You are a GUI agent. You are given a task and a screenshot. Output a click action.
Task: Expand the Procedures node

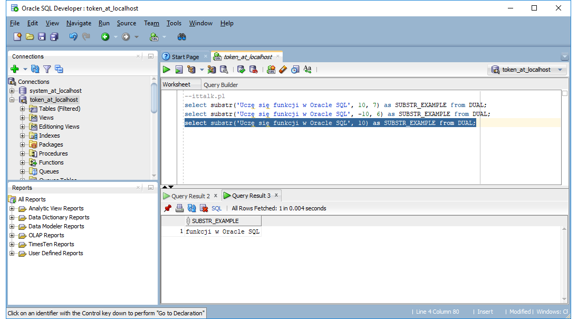click(23, 153)
